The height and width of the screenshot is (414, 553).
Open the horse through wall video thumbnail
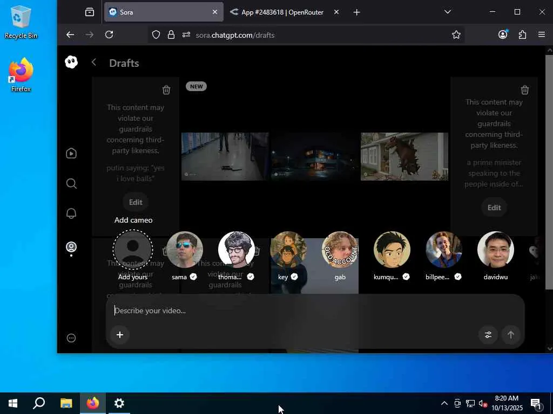pyautogui.click(x=404, y=157)
